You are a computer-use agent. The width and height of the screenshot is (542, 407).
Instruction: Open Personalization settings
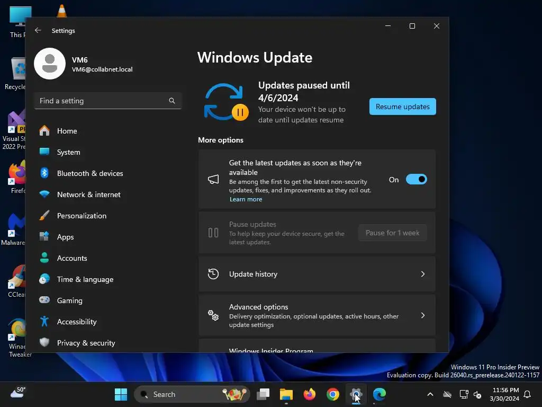click(x=82, y=216)
